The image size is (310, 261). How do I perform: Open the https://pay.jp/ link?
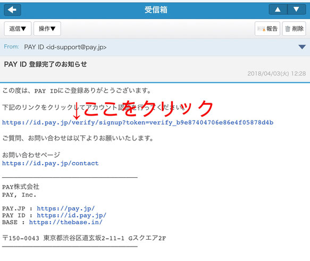pyautogui.click(x=66, y=208)
